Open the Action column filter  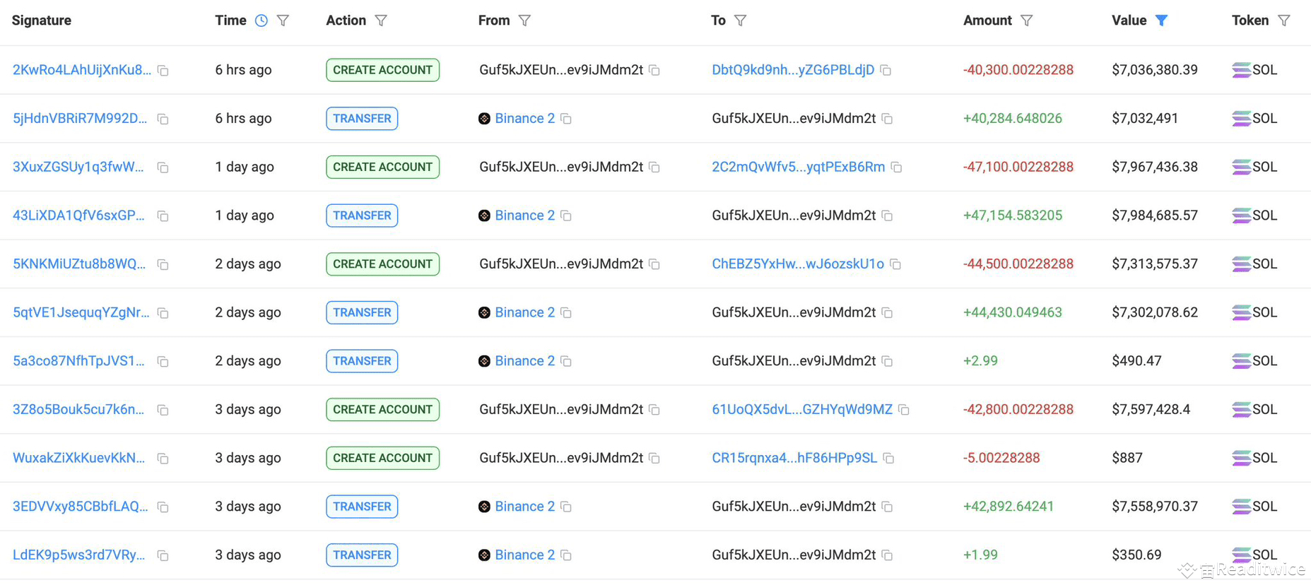pos(381,20)
